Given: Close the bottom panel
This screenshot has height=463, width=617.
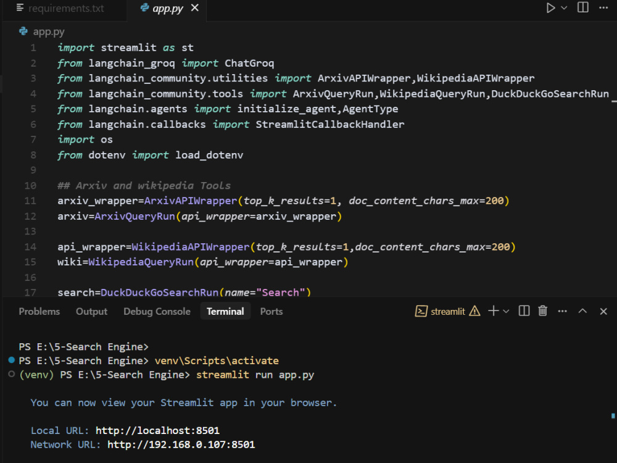Looking at the screenshot, I should tap(603, 311).
